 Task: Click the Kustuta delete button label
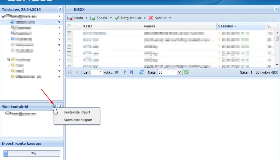(161, 18)
